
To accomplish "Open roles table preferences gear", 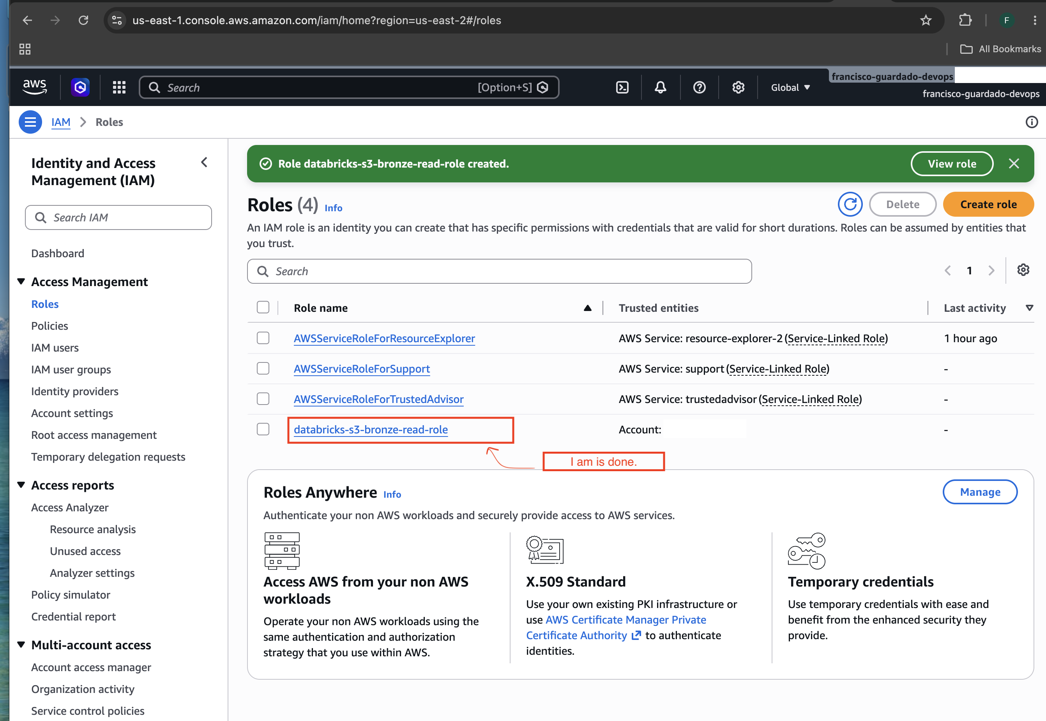I will 1023,270.
